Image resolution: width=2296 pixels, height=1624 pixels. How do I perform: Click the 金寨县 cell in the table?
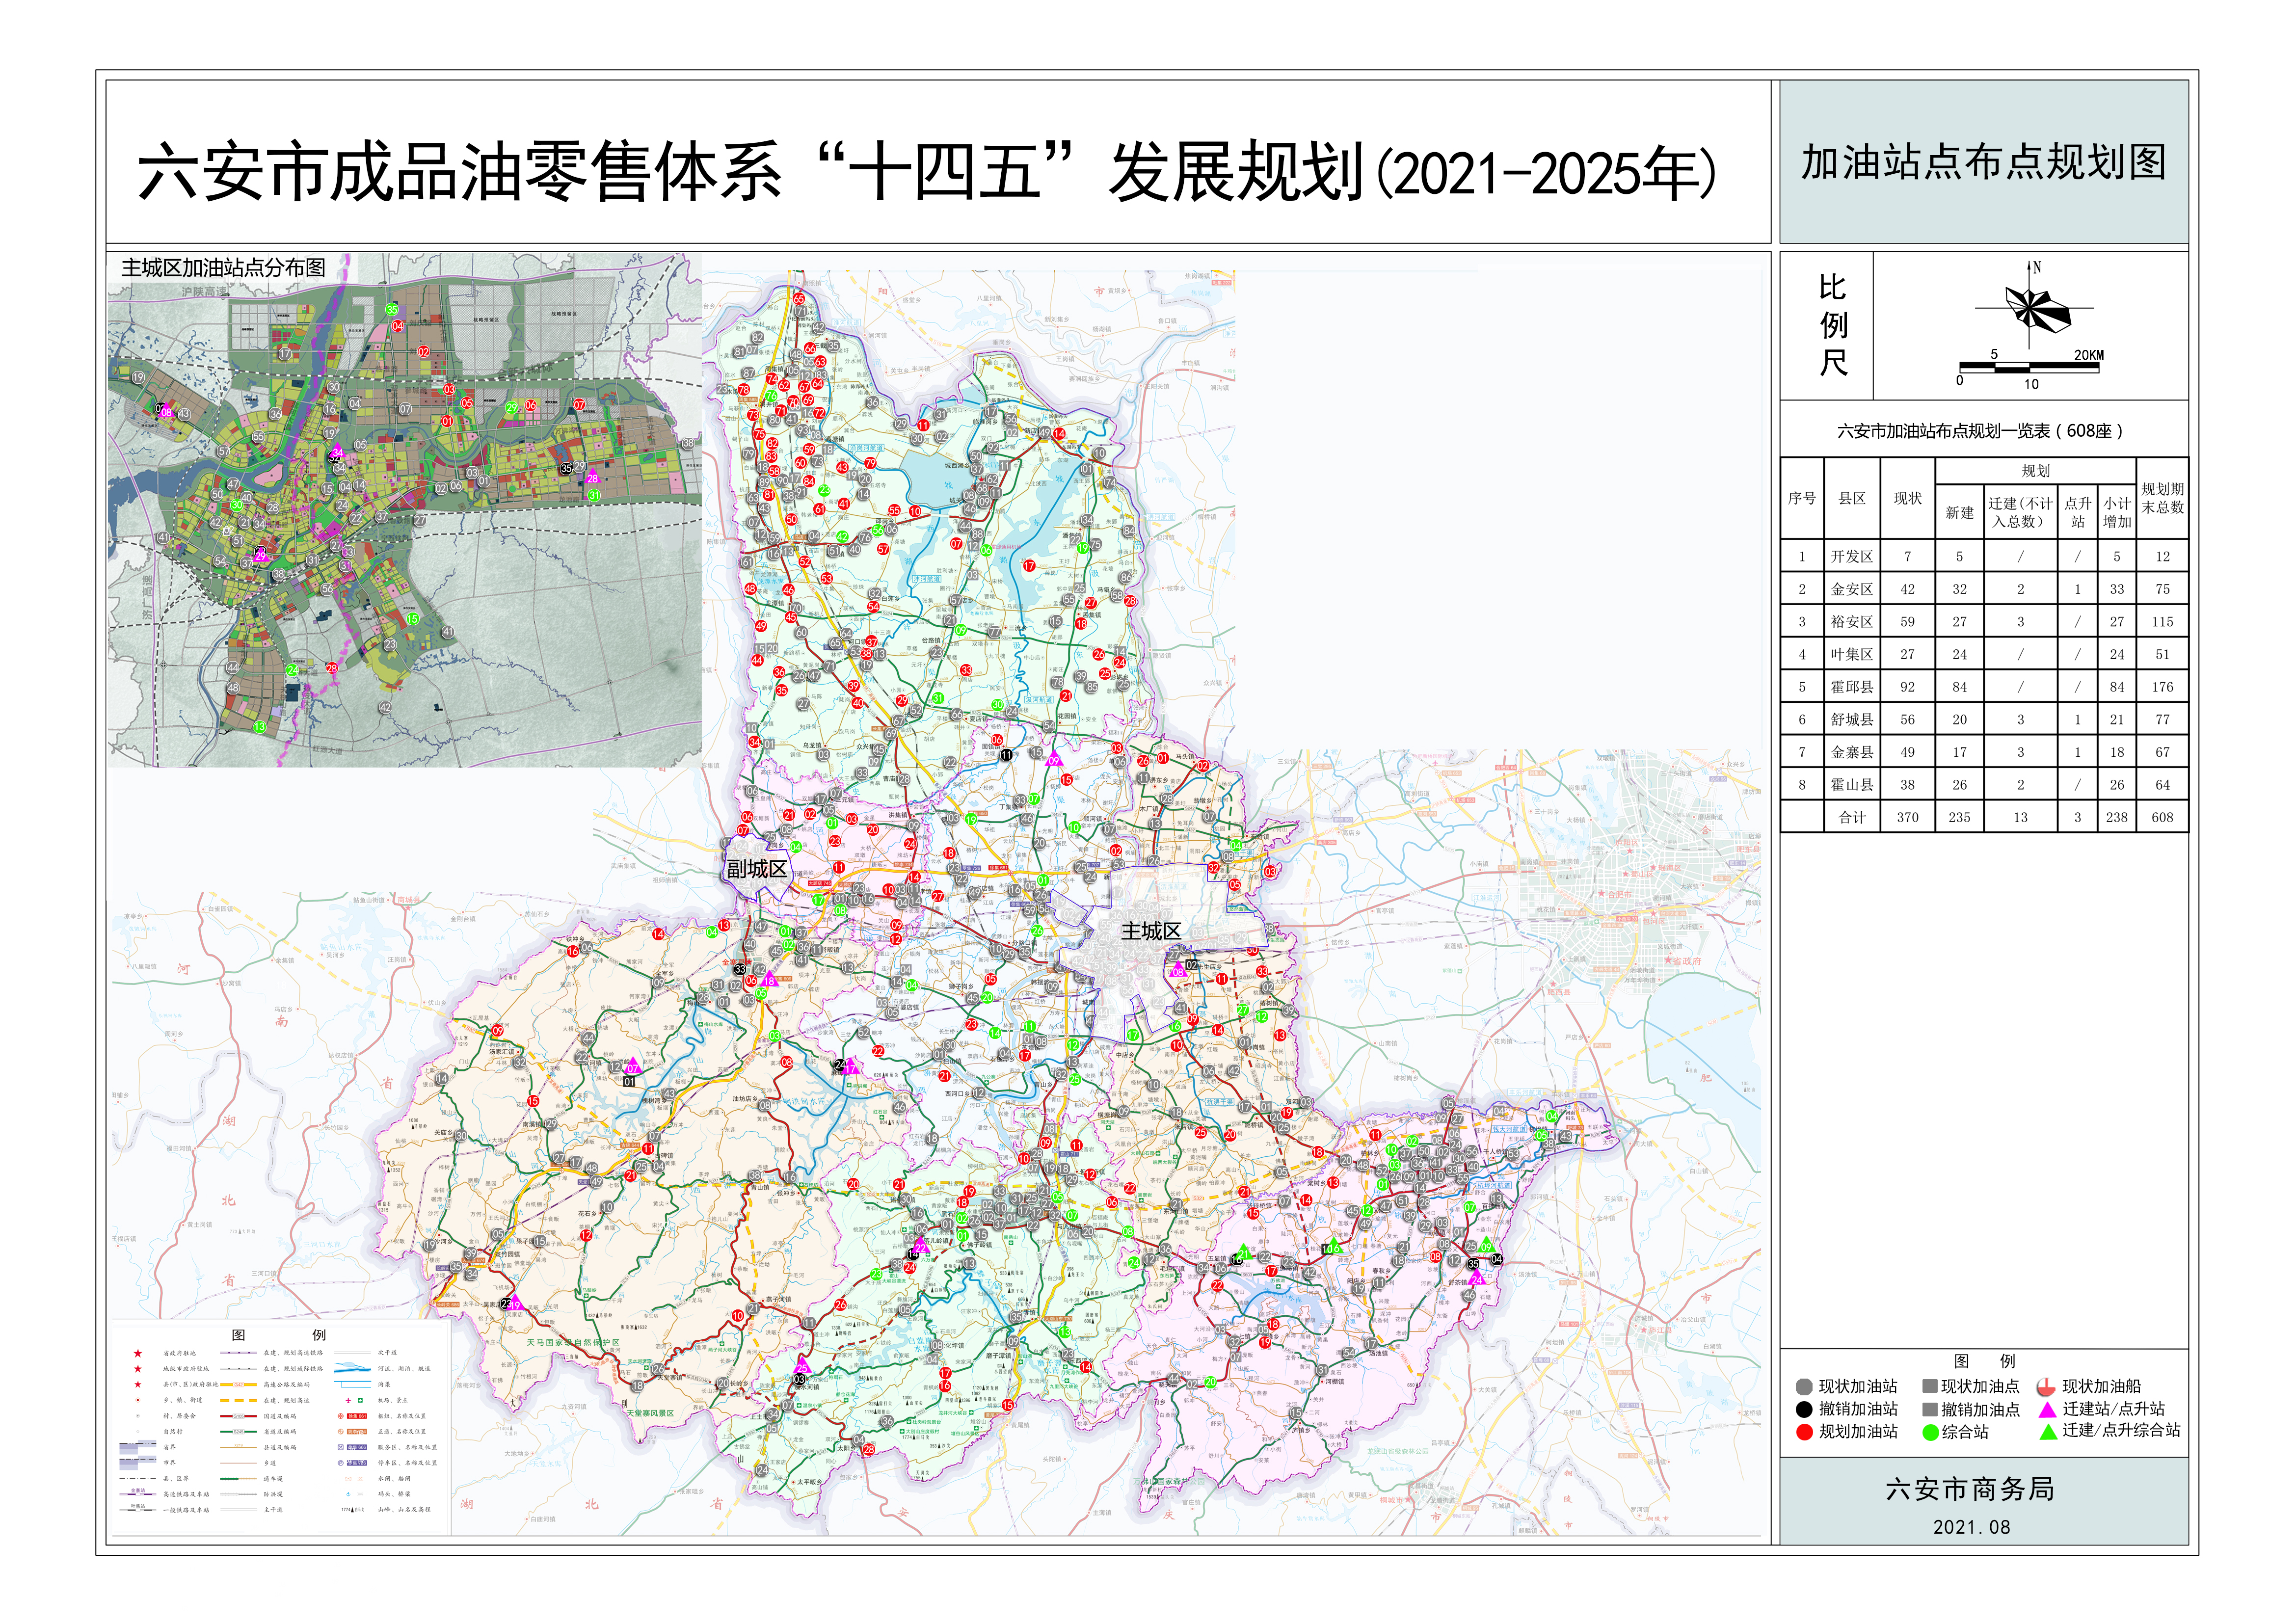(x=1852, y=752)
